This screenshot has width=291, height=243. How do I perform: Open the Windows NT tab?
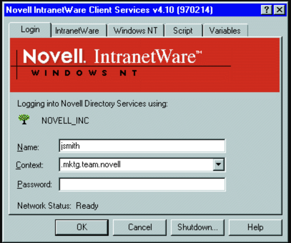135,31
